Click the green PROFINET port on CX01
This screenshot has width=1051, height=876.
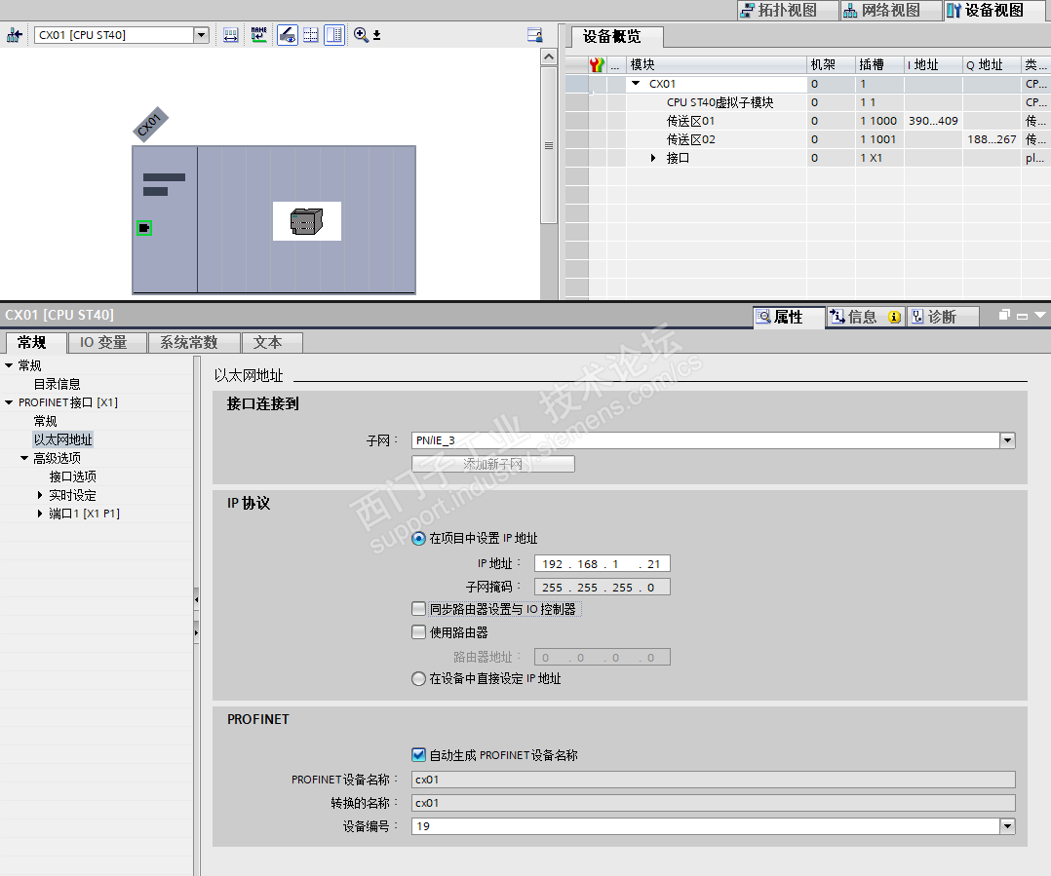(144, 228)
